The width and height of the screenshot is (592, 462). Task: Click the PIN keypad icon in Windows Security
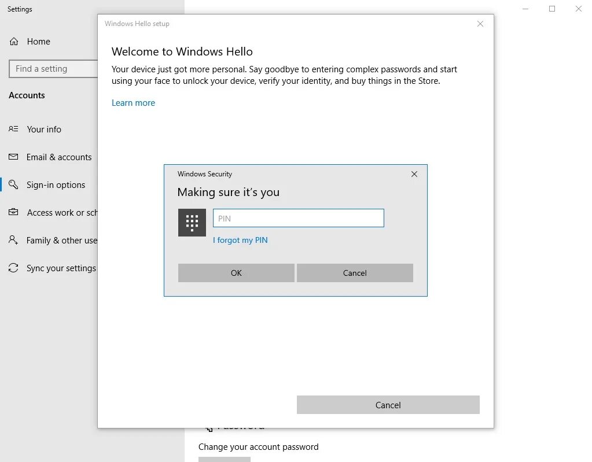(192, 223)
